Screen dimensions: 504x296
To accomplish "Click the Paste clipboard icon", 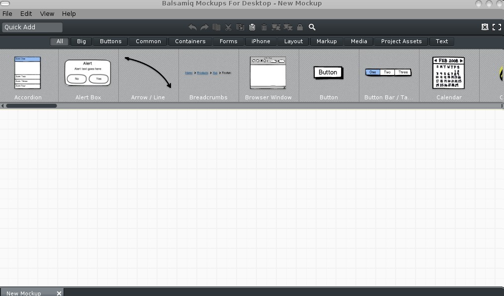I will click(x=252, y=27).
